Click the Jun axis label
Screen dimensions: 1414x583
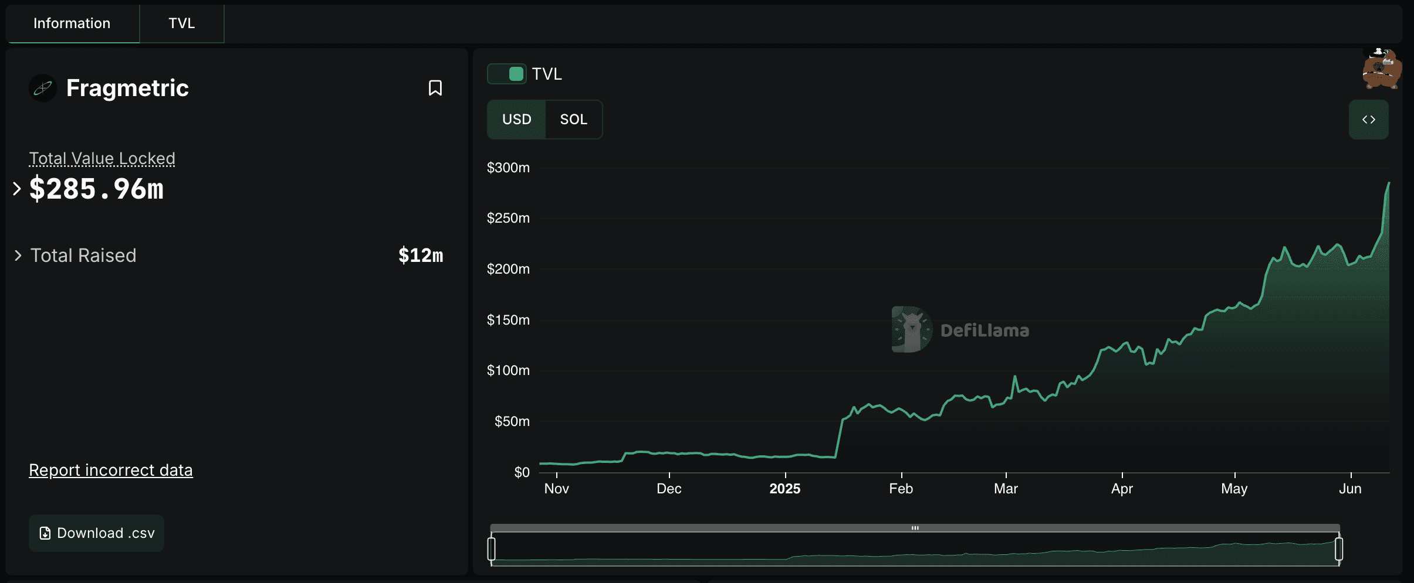[x=1350, y=489]
